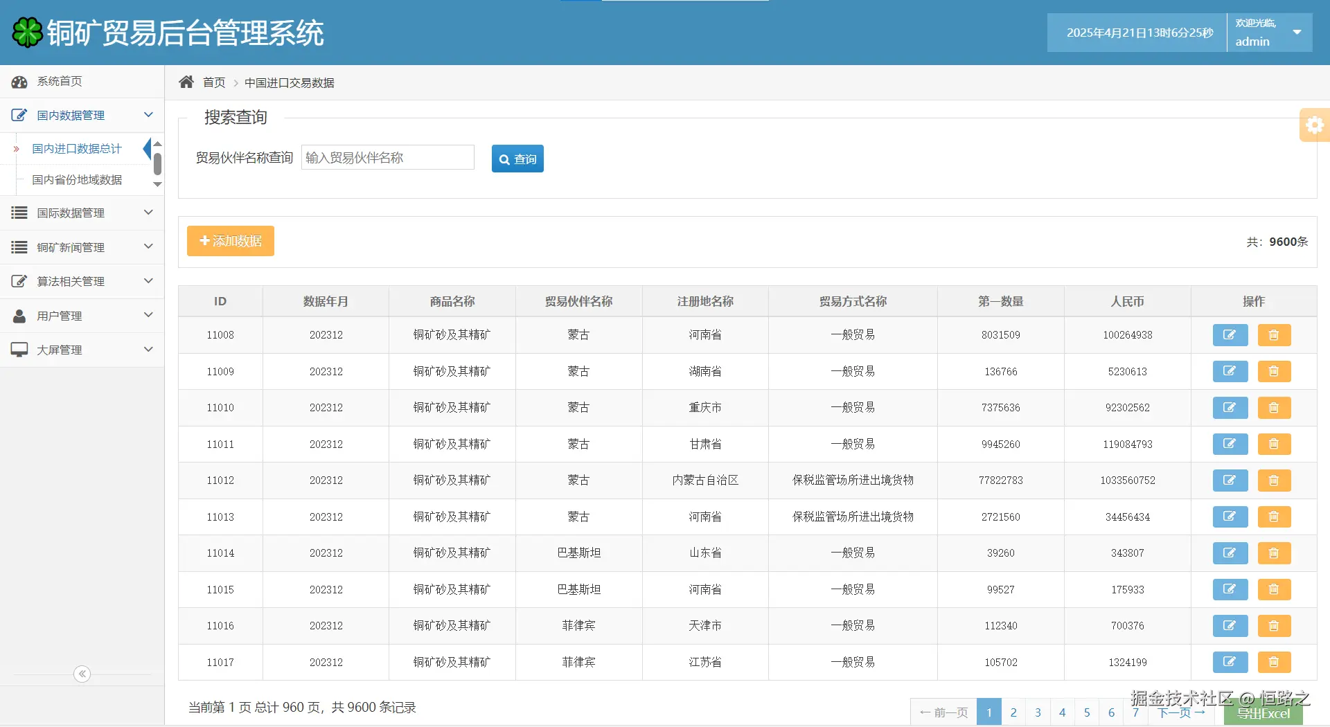Open the 国际数据管理 sidebar menu
This screenshot has height=727, width=1330.
82,213
